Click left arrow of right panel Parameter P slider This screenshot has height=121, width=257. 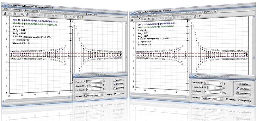[x=205, y=83]
